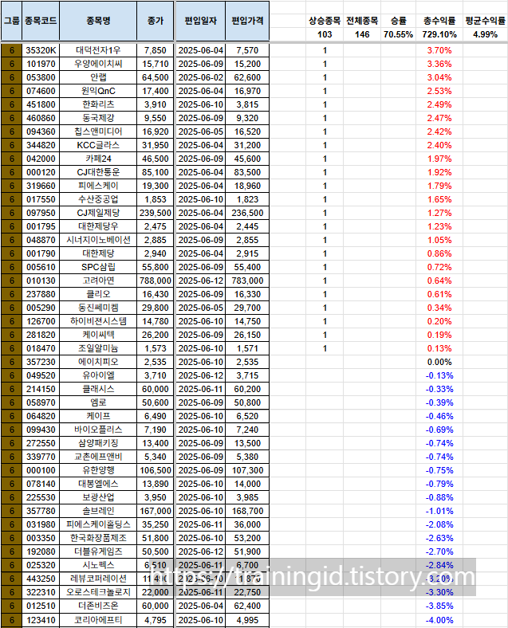Click the 편입일자 column header
508x628 pixels.
[x=201, y=21]
